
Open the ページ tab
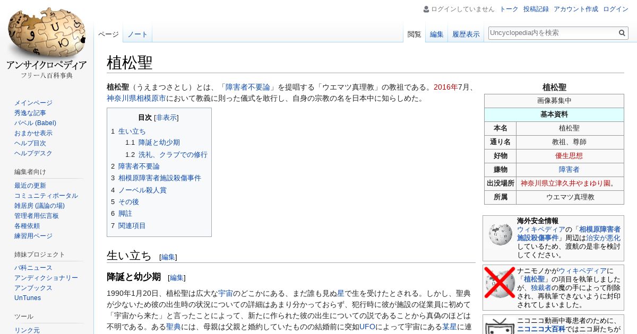(x=108, y=34)
